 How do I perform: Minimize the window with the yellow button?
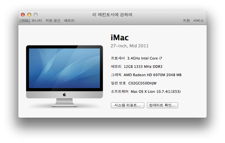(x=29, y=15)
